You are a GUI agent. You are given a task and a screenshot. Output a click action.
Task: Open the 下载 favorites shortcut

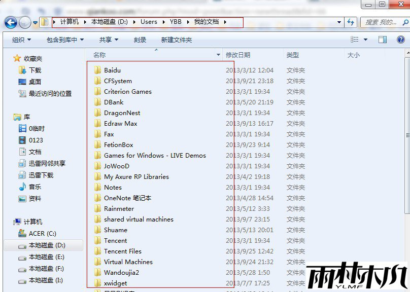coord(35,70)
